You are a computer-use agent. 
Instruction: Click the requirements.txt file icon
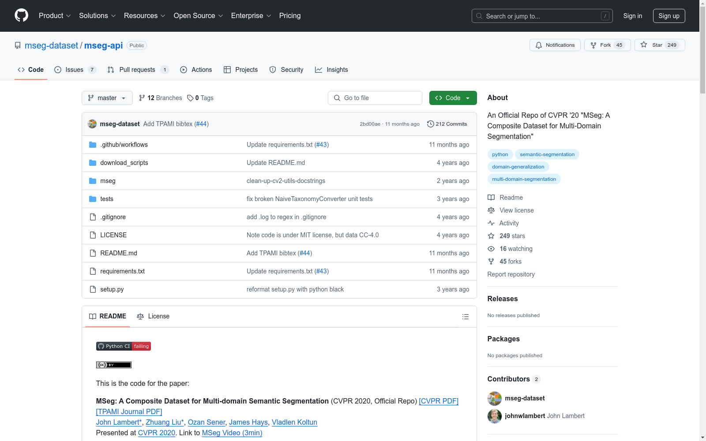click(93, 271)
